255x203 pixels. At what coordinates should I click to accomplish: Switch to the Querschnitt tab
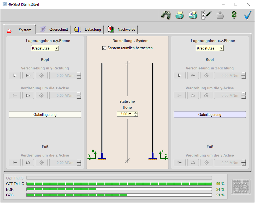point(54,29)
